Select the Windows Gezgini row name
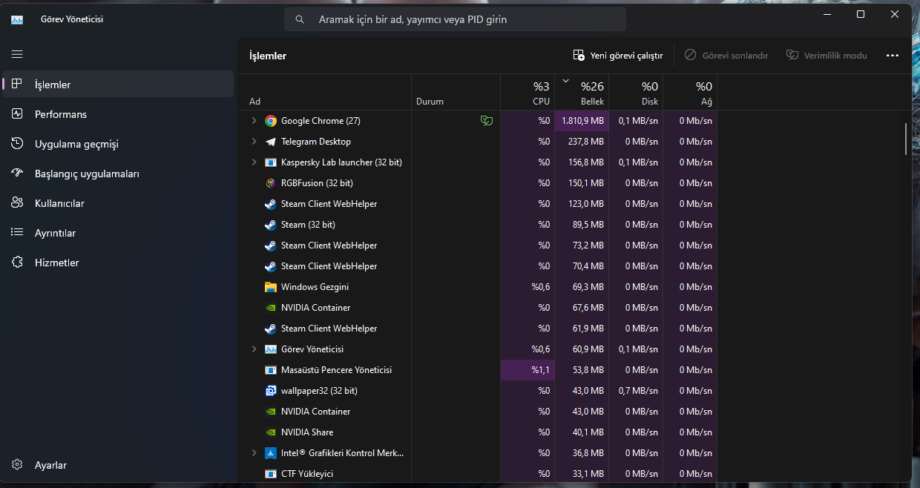The width and height of the screenshot is (920, 488). tap(315, 287)
